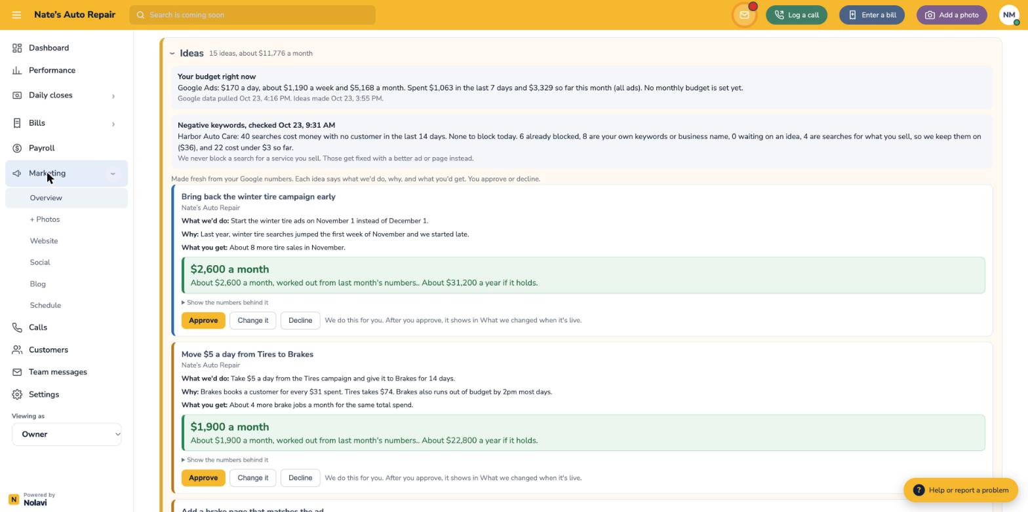Click the Settings gear icon
The width and height of the screenshot is (1028, 512).
click(17, 394)
